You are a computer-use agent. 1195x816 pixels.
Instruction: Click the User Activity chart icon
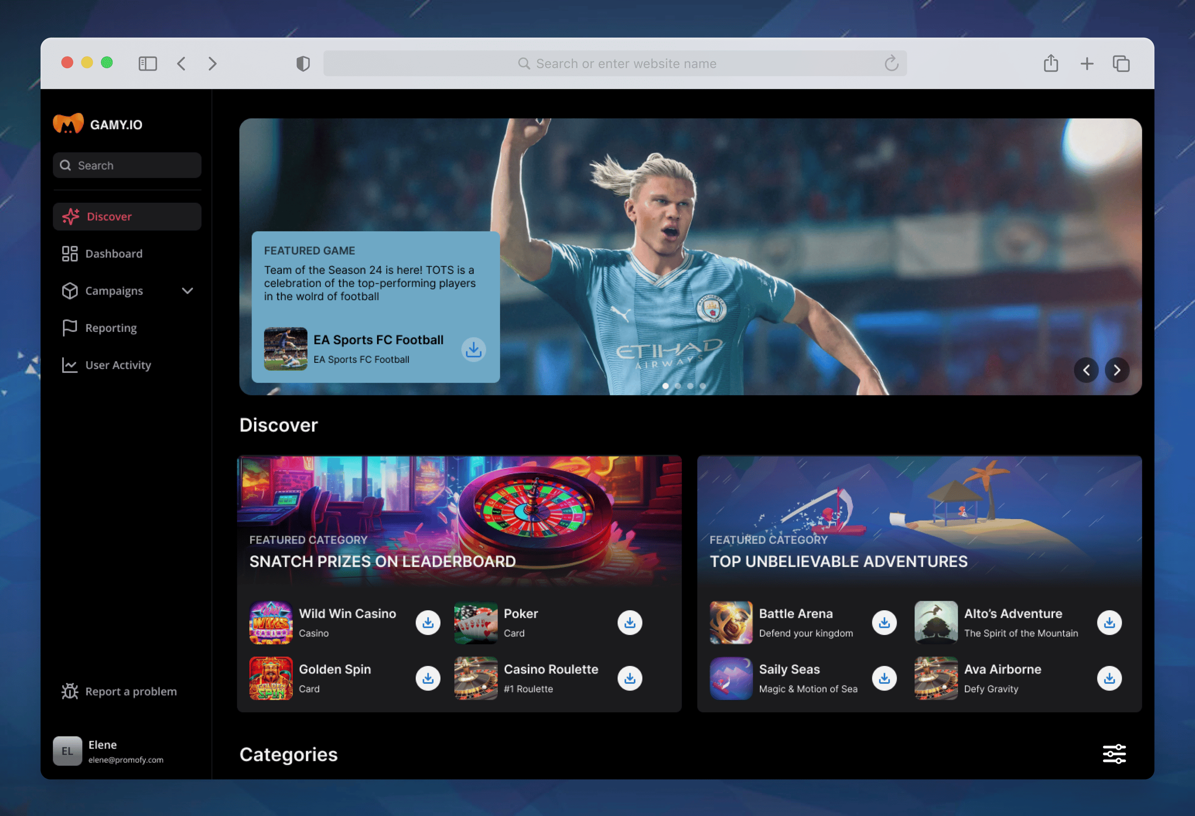[x=70, y=365]
